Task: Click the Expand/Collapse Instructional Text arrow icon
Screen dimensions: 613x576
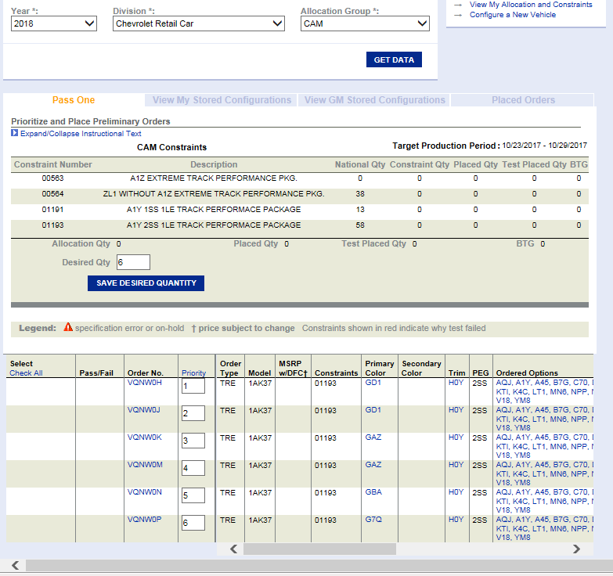Action: pyautogui.click(x=15, y=134)
